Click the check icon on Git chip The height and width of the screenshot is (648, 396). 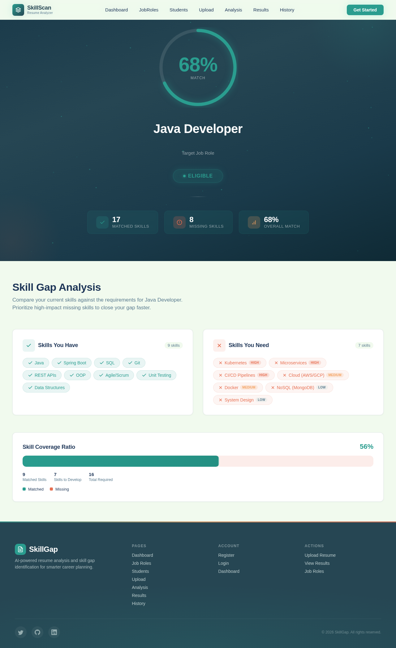(130, 363)
